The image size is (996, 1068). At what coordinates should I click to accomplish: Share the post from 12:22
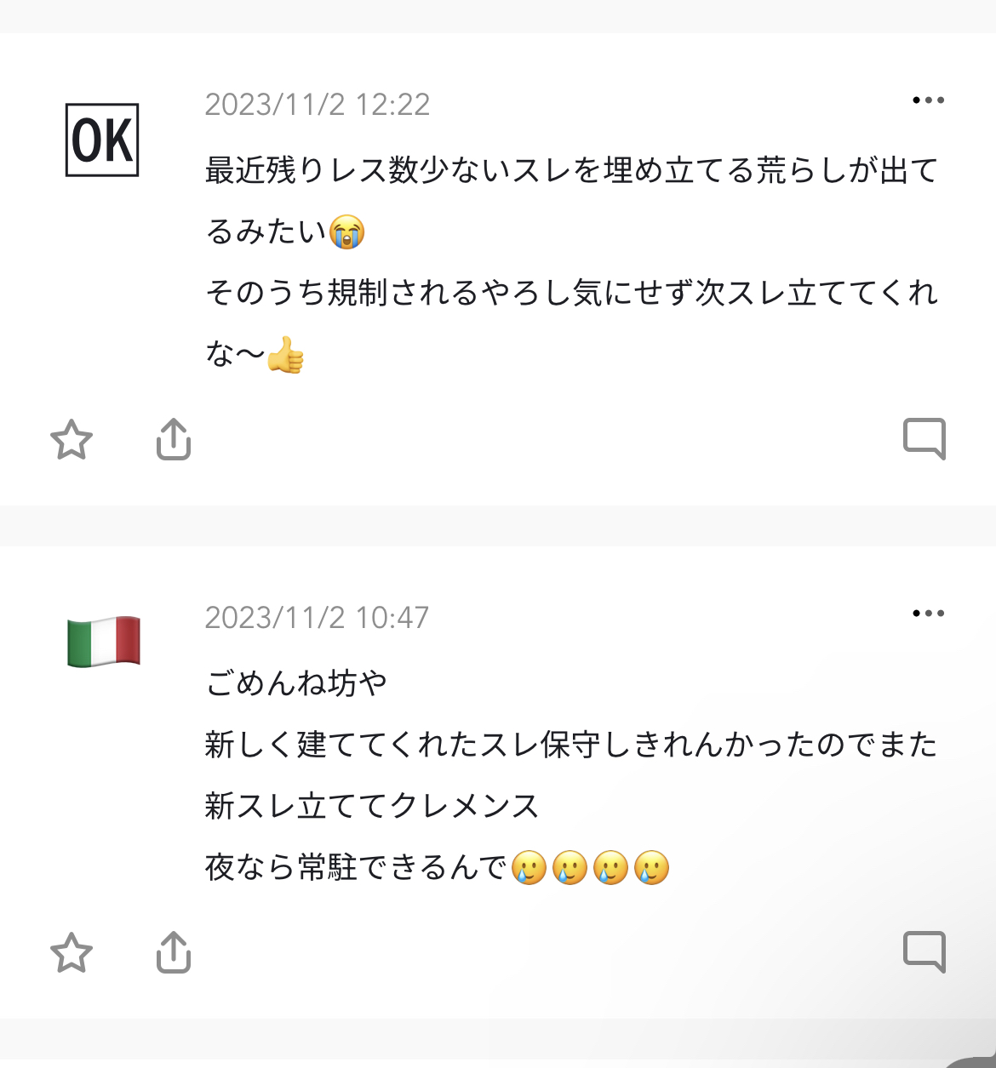pyautogui.click(x=174, y=439)
